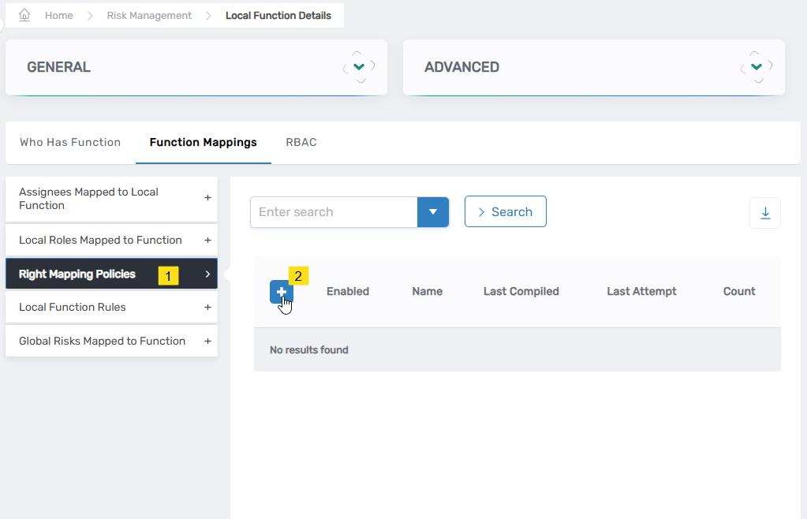Expand Local Roles Mapped to Function

click(x=207, y=240)
